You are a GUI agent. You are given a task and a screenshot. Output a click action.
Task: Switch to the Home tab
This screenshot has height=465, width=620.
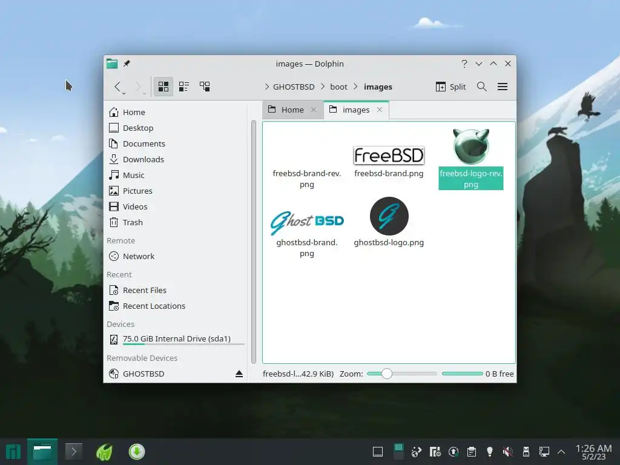(292, 110)
